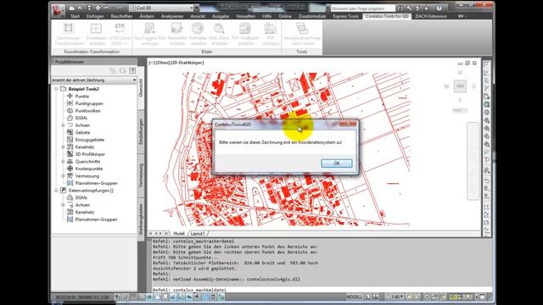Select DGMs under Datenverknüpfungen
Screen dimensions: 543x305
pyautogui.click(x=81, y=197)
